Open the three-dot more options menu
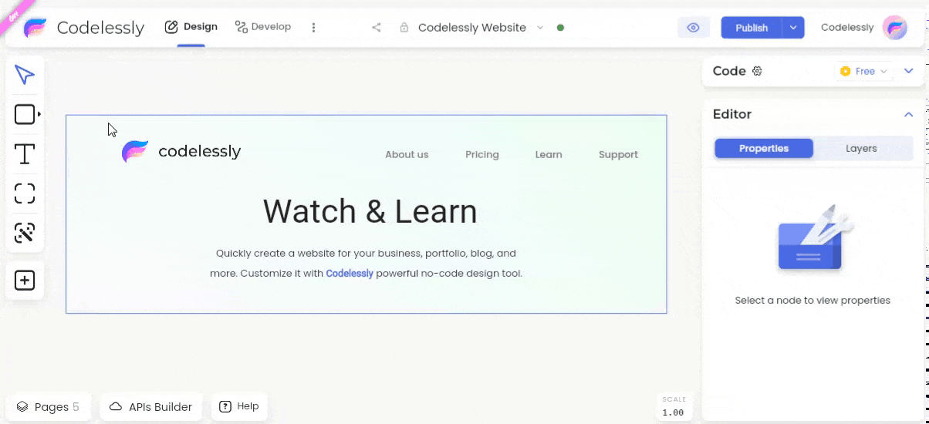This screenshot has width=929, height=424. (313, 28)
